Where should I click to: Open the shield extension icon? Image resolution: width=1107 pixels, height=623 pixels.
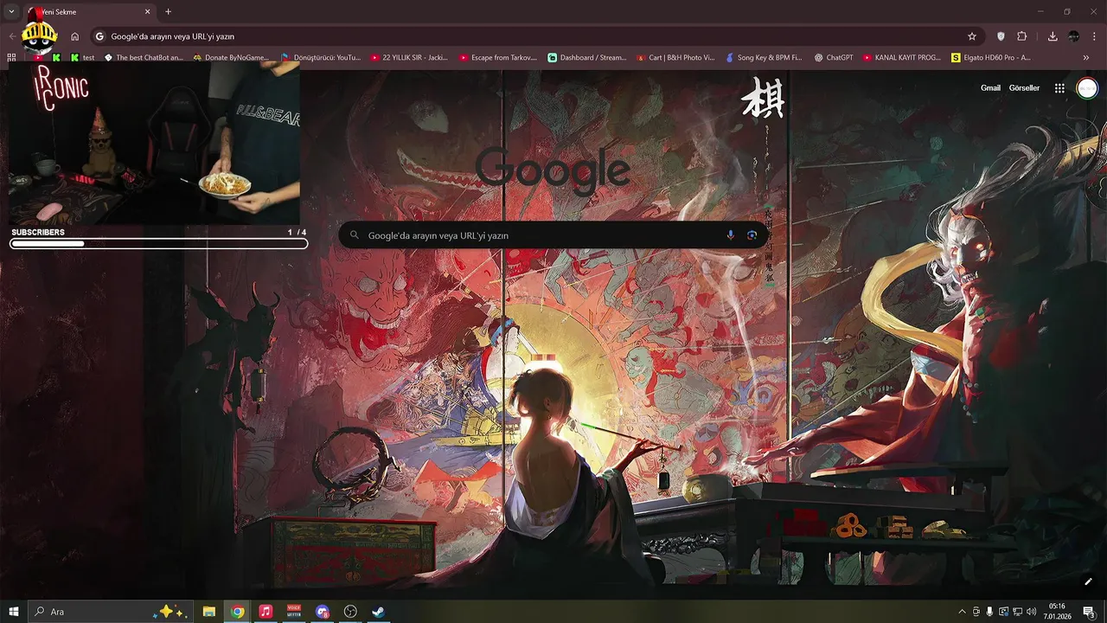click(x=1001, y=36)
